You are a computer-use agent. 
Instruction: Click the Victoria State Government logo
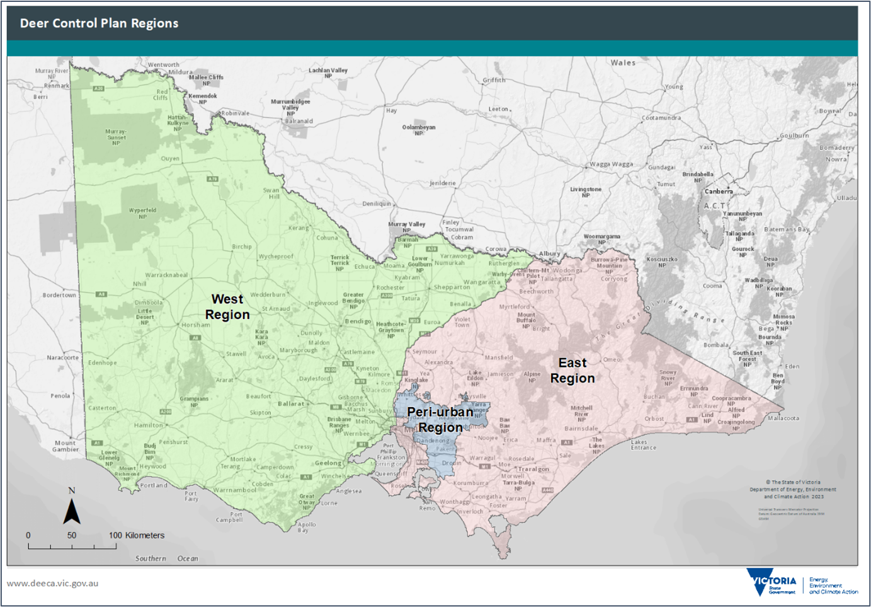(x=771, y=582)
